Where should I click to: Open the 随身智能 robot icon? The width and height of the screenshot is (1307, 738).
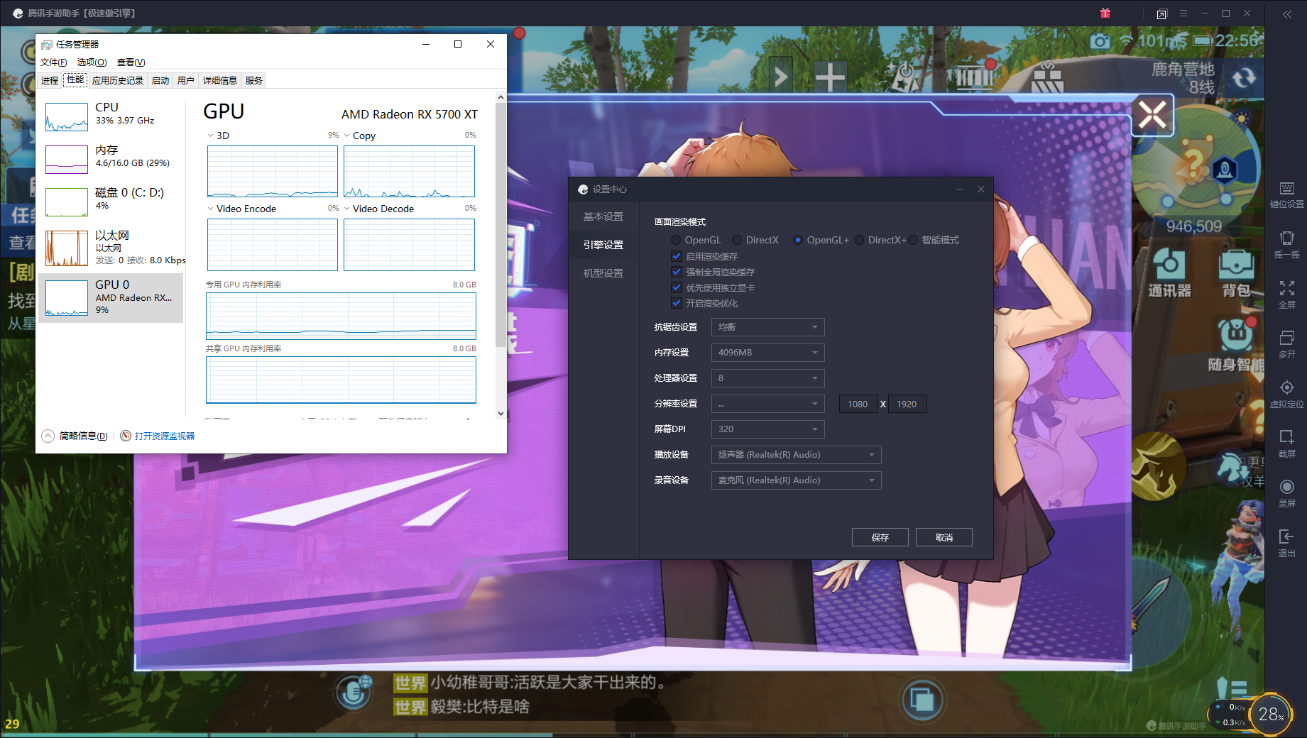pyautogui.click(x=1237, y=335)
